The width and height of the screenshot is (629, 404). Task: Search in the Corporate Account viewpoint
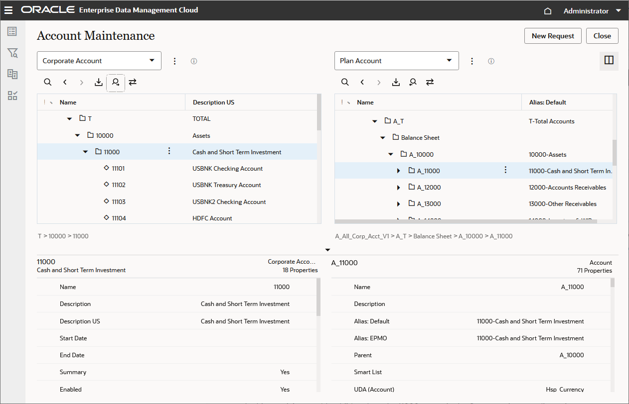(x=48, y=82)
